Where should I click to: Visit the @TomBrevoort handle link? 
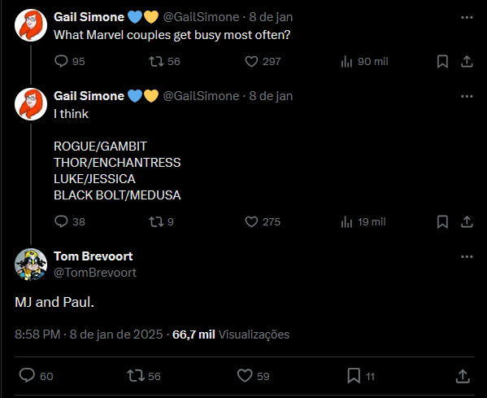pyautogui.click(x=95, y=273)
